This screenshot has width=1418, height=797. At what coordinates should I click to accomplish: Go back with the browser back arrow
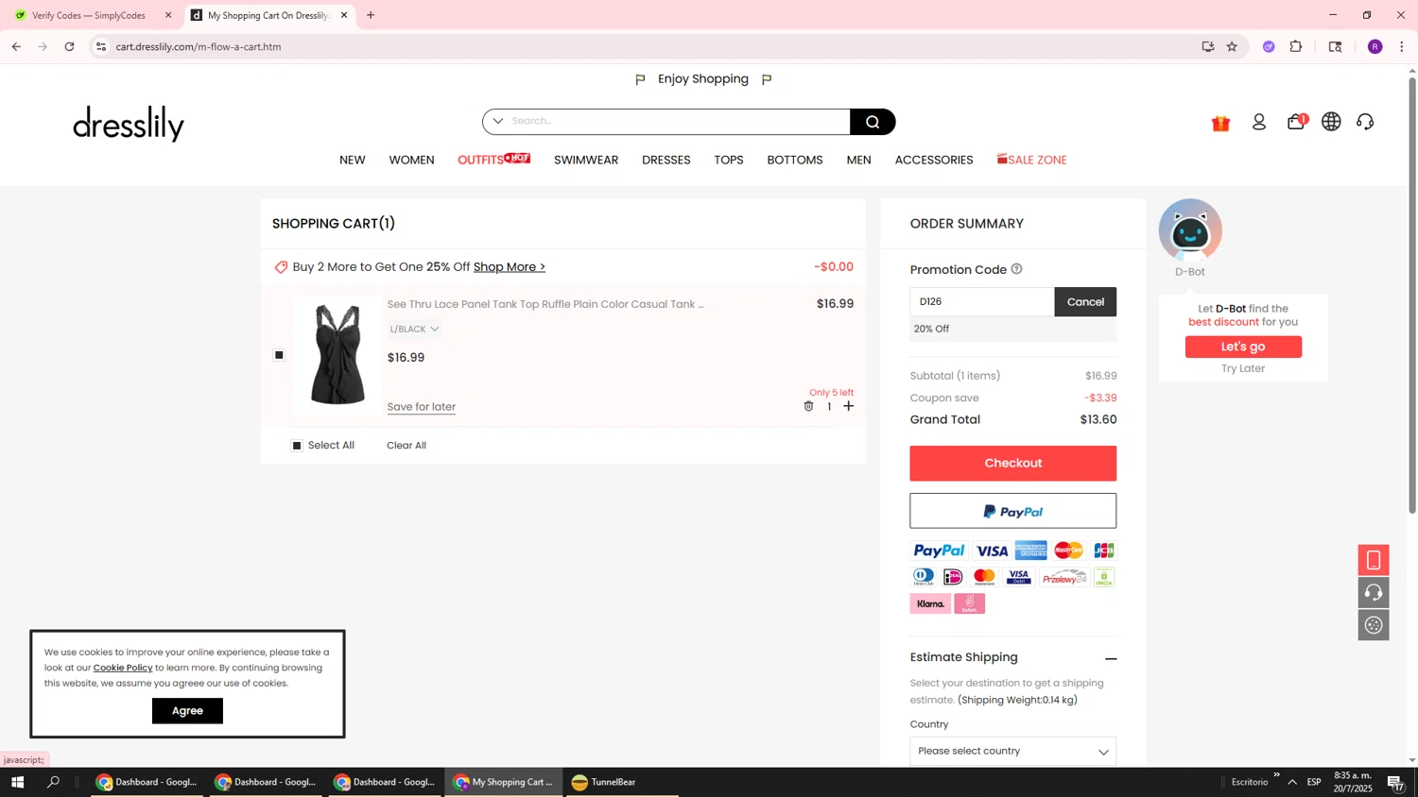tap(16, 46)
